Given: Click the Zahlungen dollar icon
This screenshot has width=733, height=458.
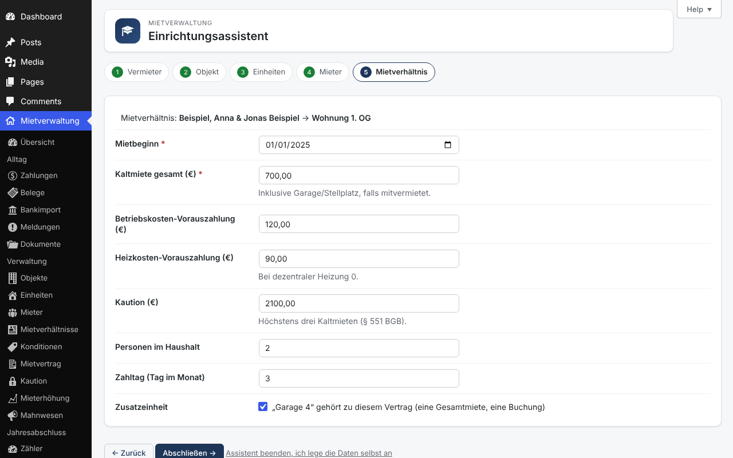Looking at the screenshot, I should (13, 176).
